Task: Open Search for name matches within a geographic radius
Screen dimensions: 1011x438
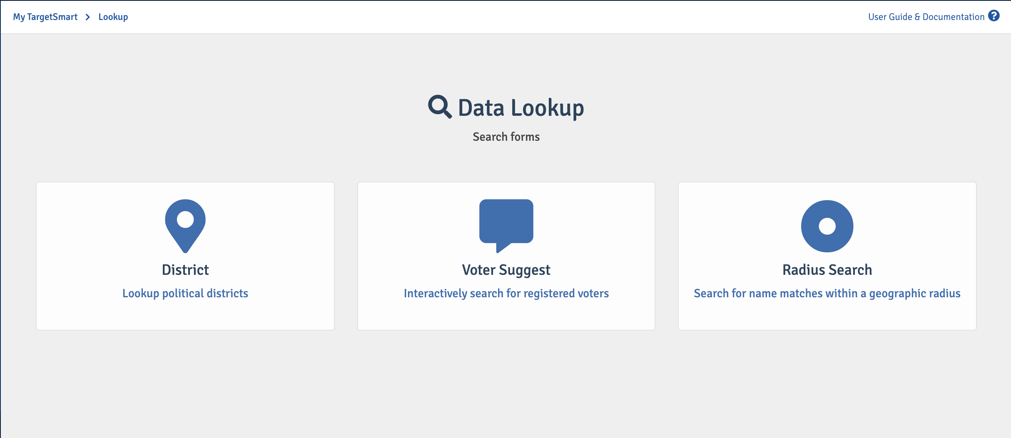Action: point(827,294)
